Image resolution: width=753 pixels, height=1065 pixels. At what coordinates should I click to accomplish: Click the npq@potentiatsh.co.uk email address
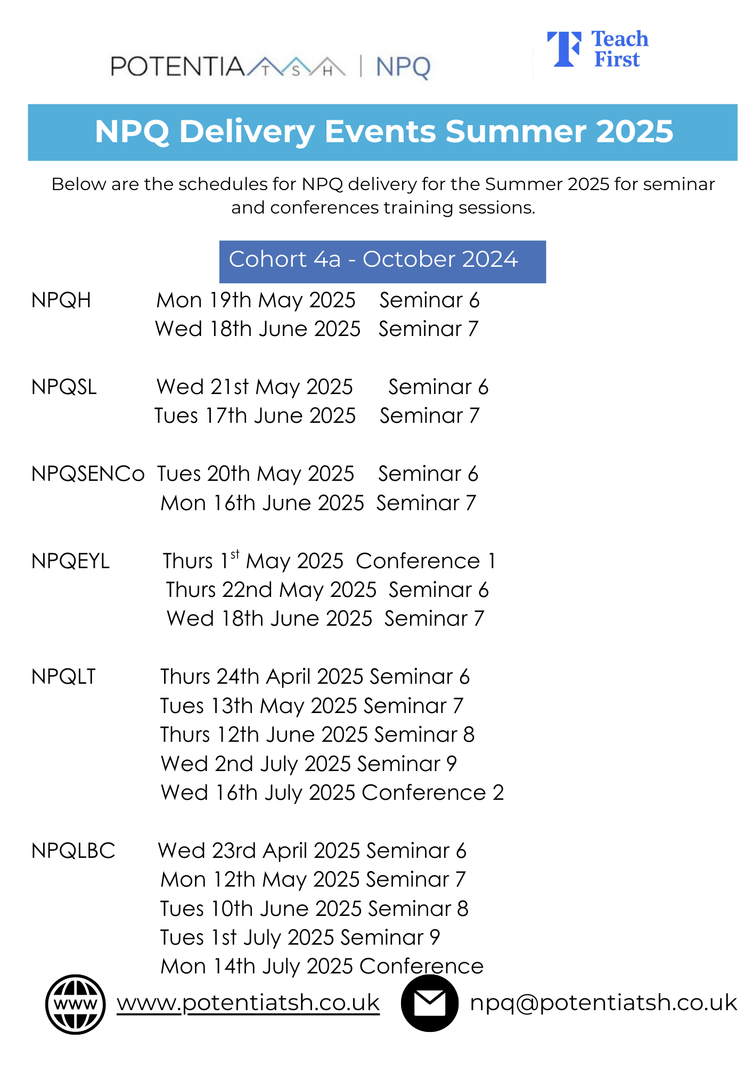click(x=603, y=1003)
